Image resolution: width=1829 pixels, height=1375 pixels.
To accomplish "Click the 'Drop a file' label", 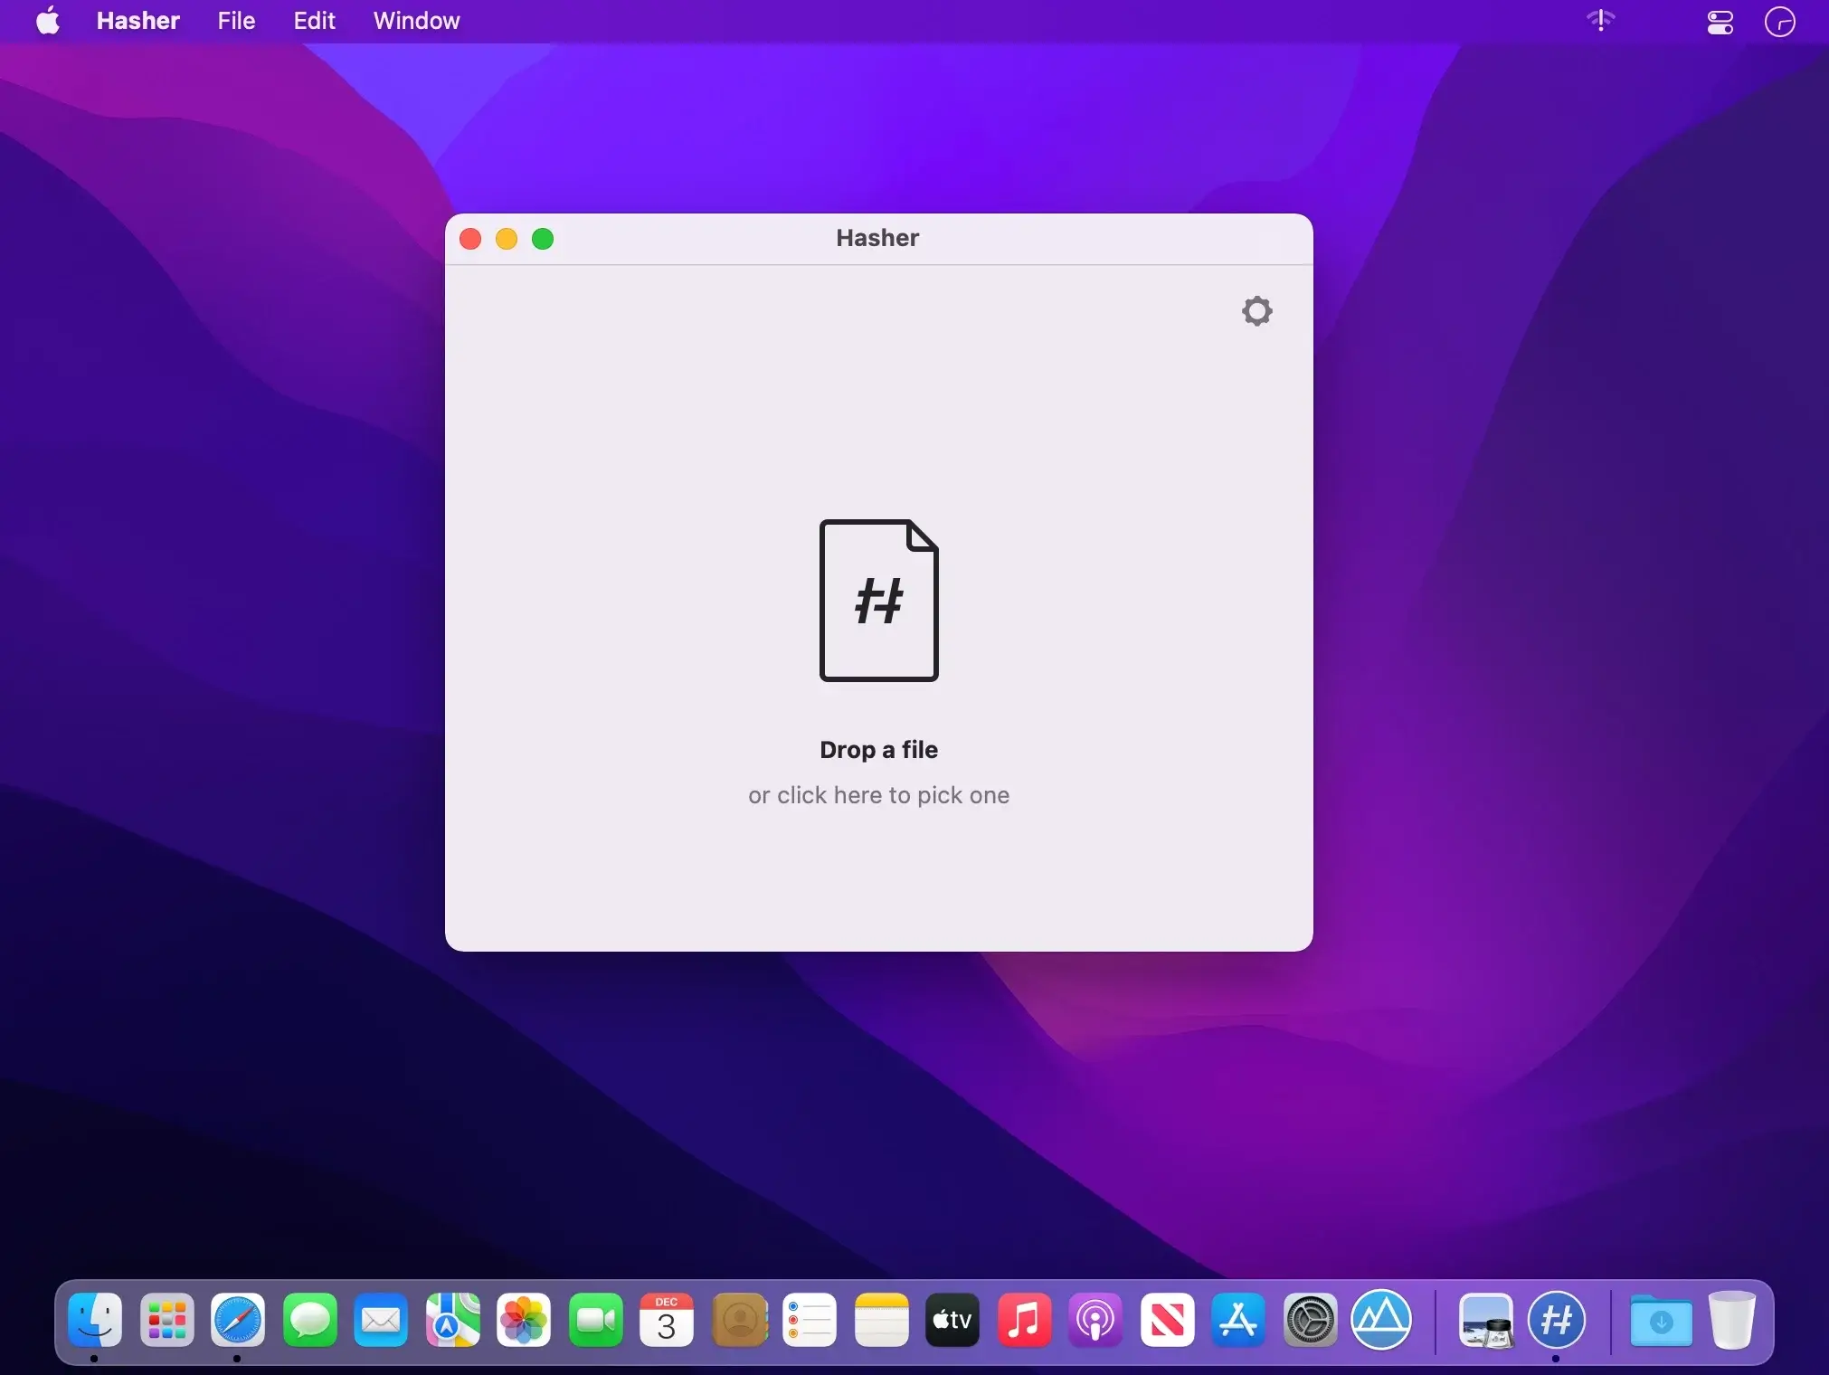I will (878, 750).
